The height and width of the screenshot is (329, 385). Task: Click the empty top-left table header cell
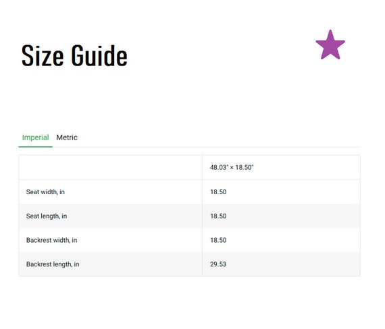111,167
